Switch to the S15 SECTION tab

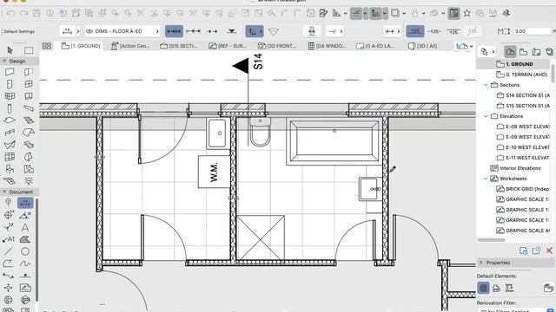point(179,46)
